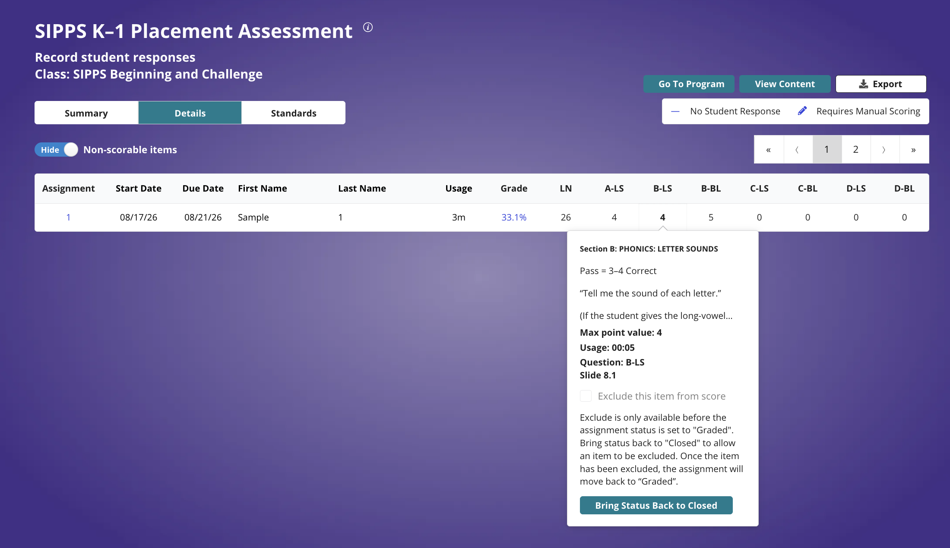Click the LN score 26 cell

(x=566, y=217)
